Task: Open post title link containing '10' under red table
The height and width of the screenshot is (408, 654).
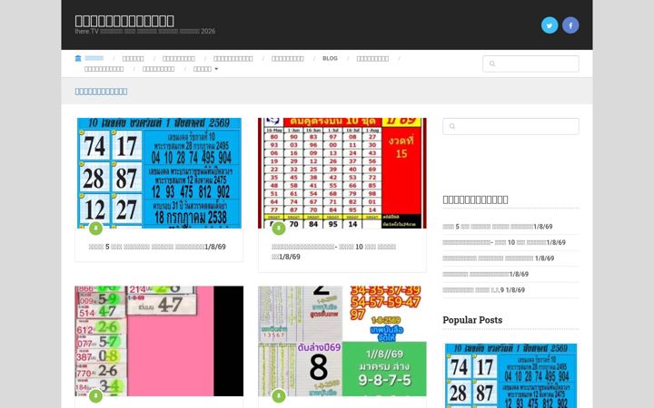Action: coord(333,251)
